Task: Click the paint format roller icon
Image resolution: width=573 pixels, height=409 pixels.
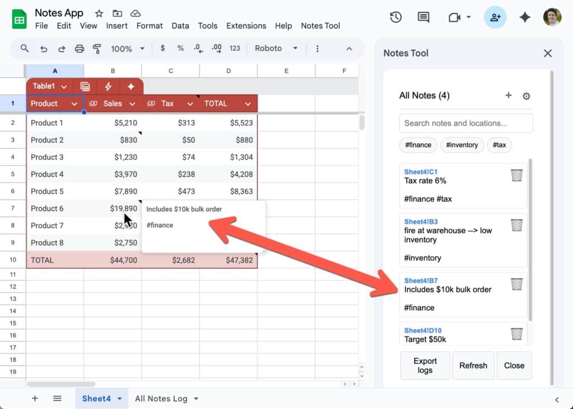Action: coord(97,49)
